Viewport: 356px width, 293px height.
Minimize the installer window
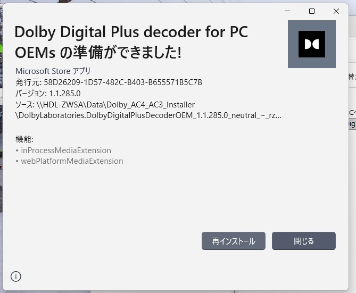click(x=287, y=11)
